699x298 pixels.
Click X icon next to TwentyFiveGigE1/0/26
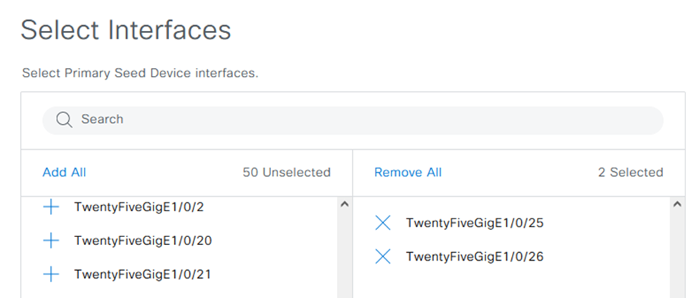[x=383, y=256]
